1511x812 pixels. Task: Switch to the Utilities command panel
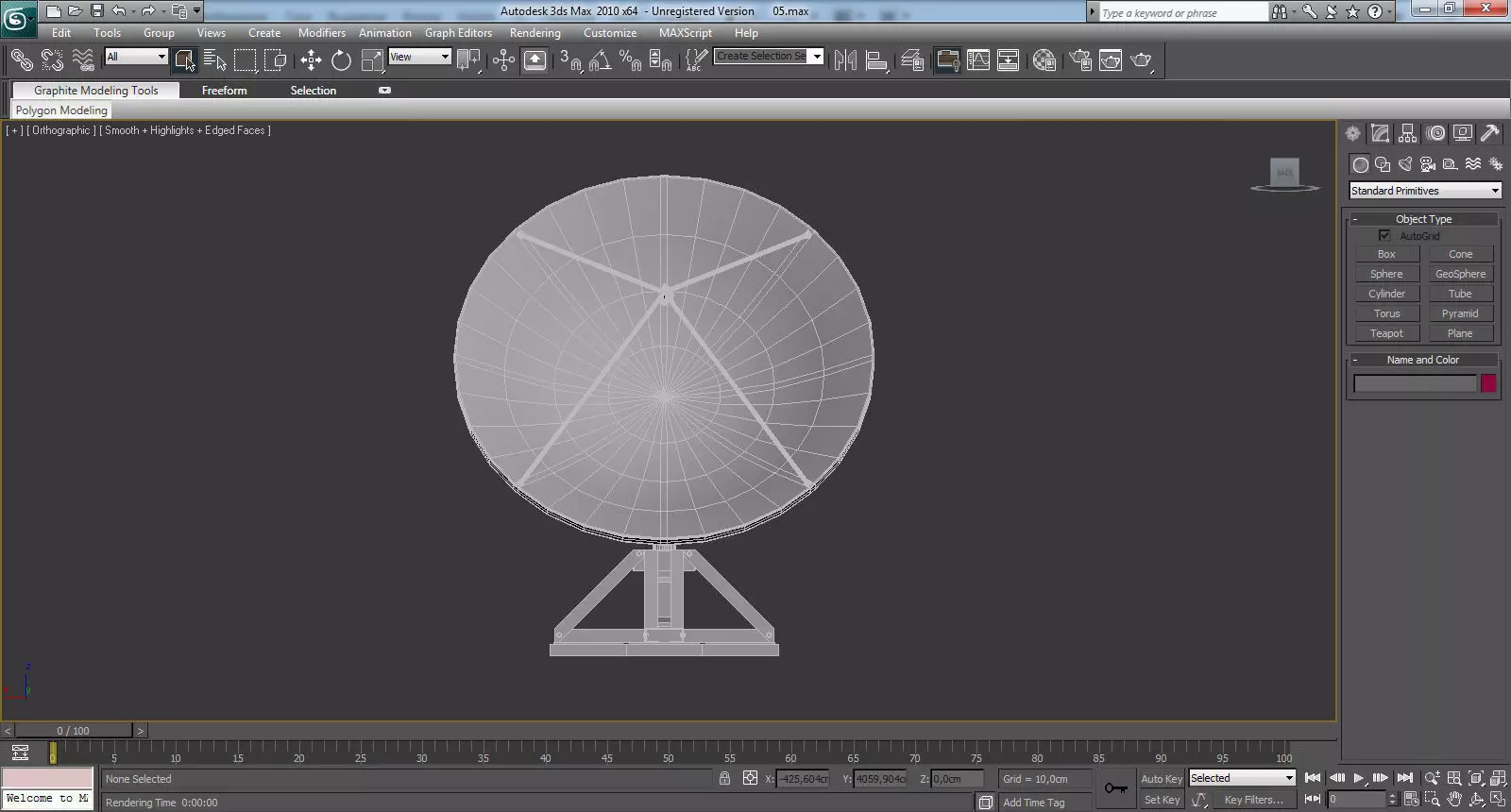1490,133
